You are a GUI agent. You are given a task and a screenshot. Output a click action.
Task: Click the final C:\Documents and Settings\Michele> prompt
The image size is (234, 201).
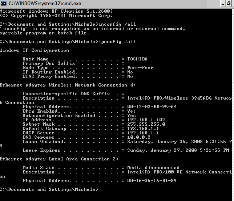pos(49,189)
